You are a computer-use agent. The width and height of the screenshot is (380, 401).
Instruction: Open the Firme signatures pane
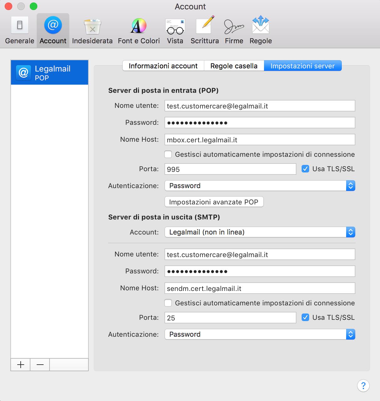pyautogui.click(x=234, y=30)
